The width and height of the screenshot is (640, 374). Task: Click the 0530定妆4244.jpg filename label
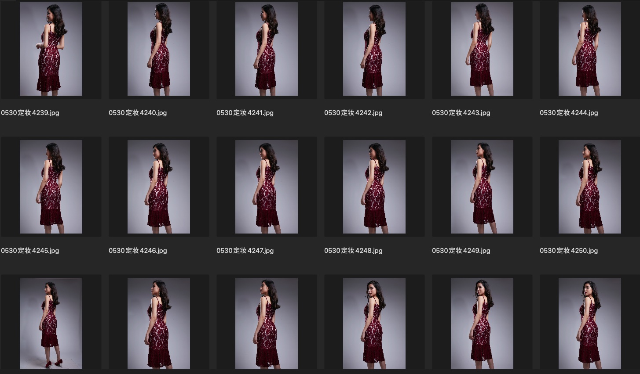point(569,113)
